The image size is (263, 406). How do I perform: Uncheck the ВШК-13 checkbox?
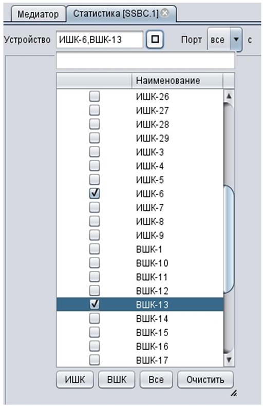pos(95,304)
